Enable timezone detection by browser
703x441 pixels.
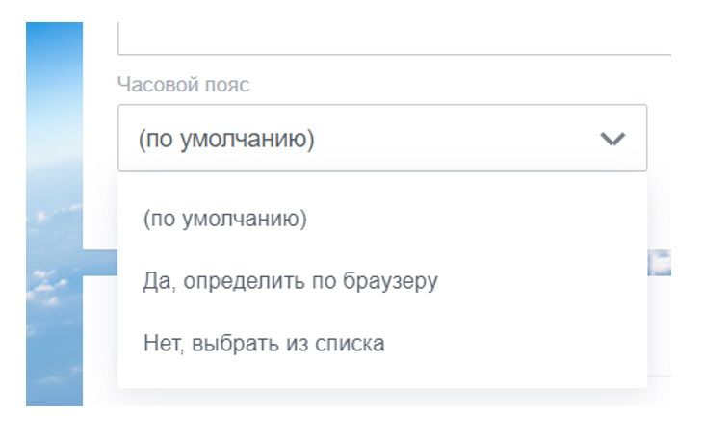tap(290, 281)
